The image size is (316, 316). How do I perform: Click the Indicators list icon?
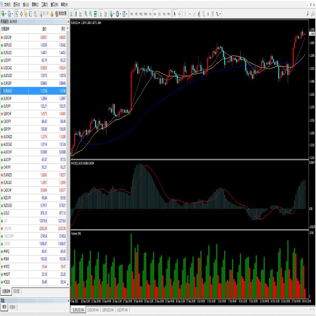point(111,14)
